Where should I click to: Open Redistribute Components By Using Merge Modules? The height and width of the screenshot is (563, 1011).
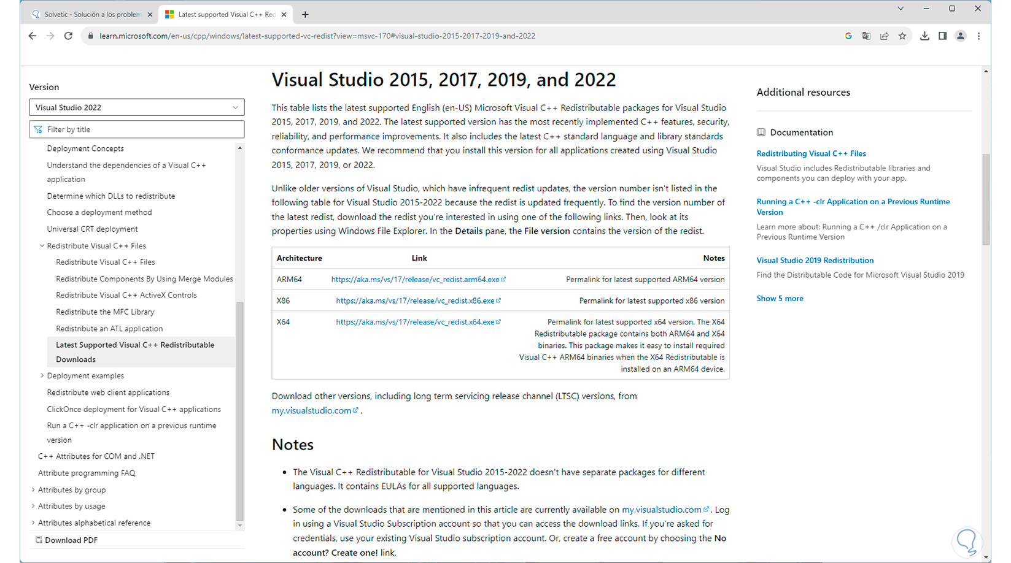pyautogui.click(x=144, y=278)
